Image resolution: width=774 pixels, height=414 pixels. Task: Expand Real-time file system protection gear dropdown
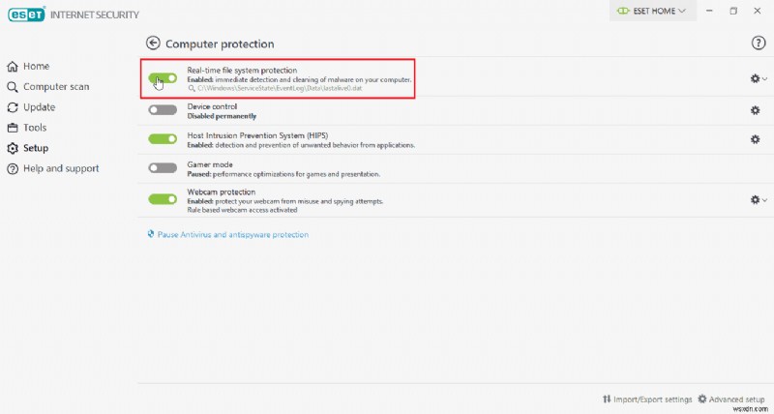759,78
